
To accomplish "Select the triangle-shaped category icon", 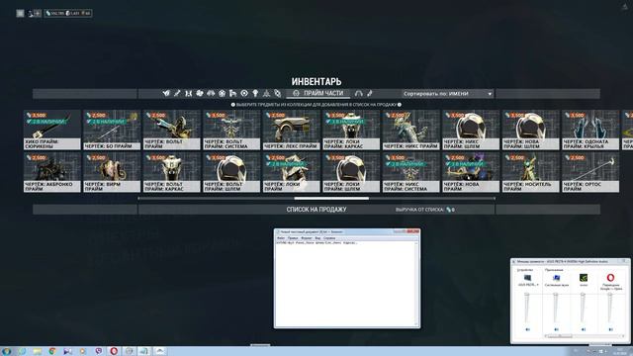I will 266,93.
